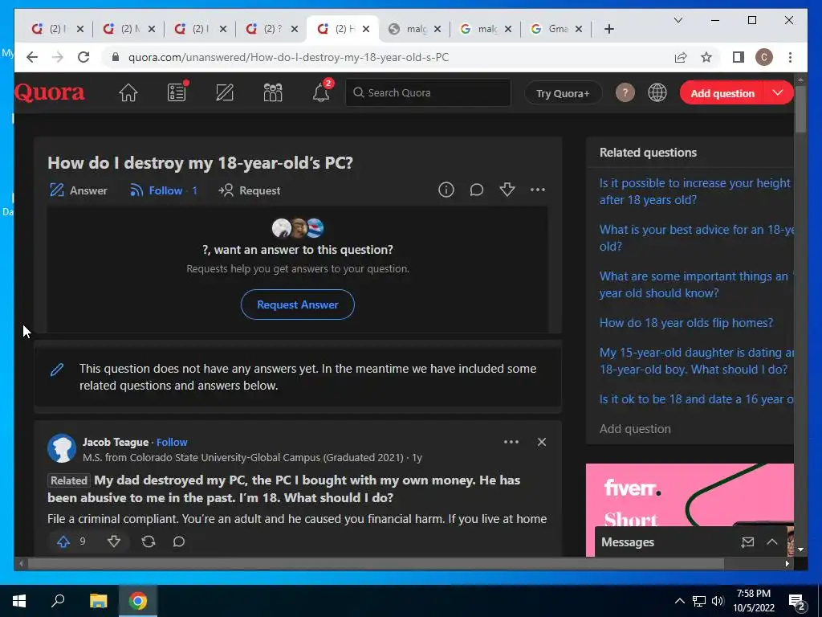Open a new browser tab
This screenshot has height=617, width=822.
pyautogui.click(x=609, y=29)
